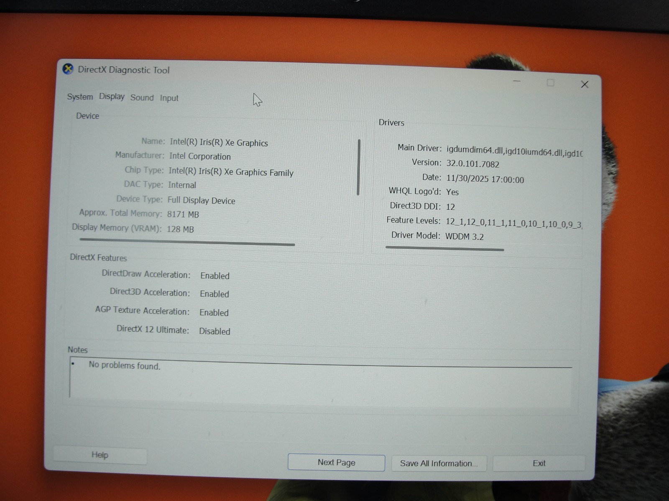Click the 'Drivers' group heading
This screenshot has width=669, height=501.
point(391,123)
